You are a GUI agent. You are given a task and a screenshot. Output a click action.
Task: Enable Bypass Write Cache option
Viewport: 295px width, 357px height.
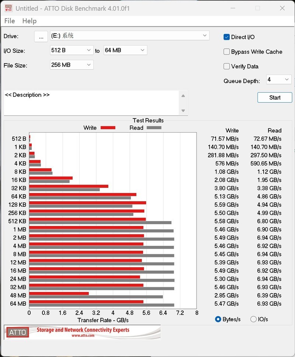pyautogui.click(x=226, y=52)
